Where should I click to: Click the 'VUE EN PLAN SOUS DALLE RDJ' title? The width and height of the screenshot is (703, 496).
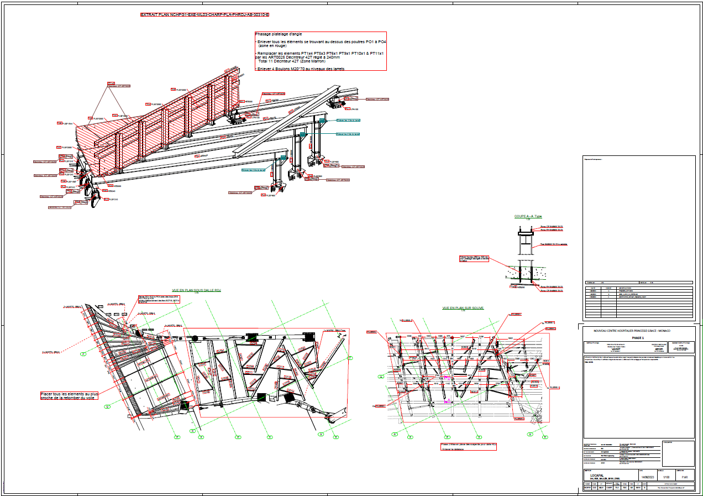pos(196,290)
